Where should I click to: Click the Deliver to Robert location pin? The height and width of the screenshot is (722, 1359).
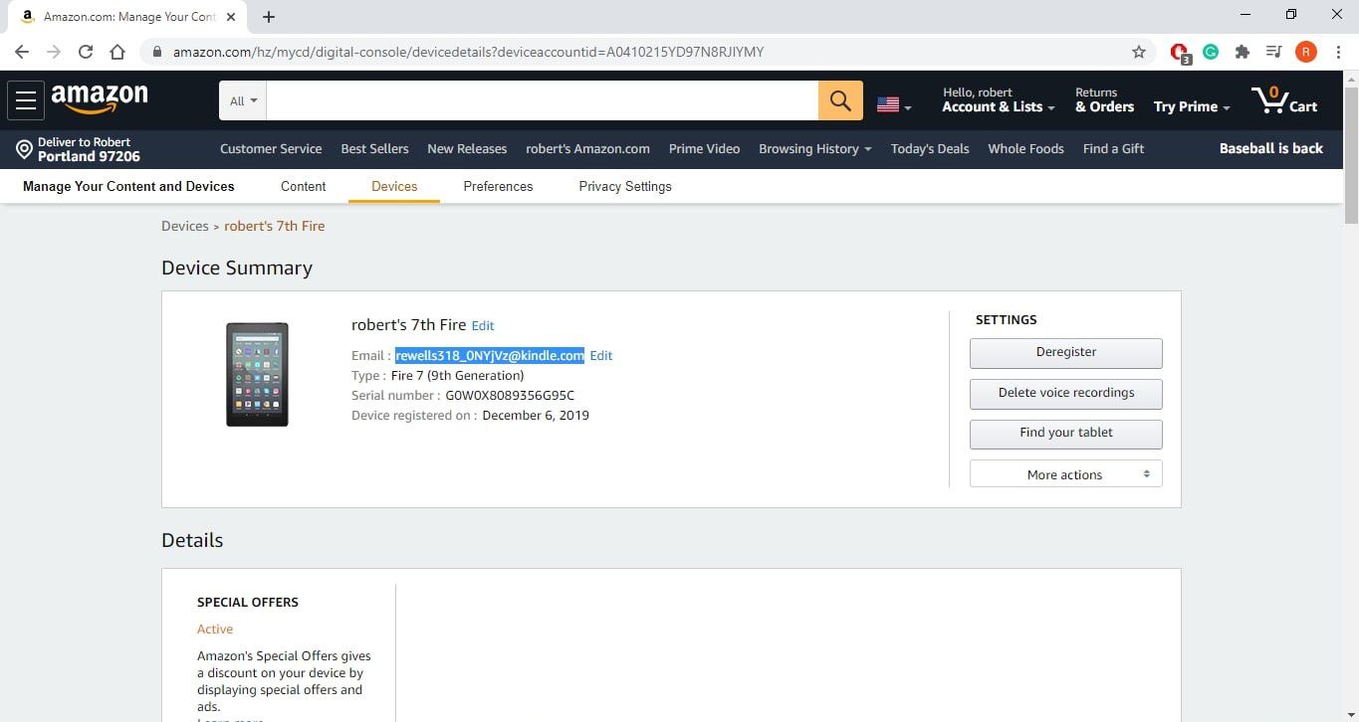click(25, 149)
